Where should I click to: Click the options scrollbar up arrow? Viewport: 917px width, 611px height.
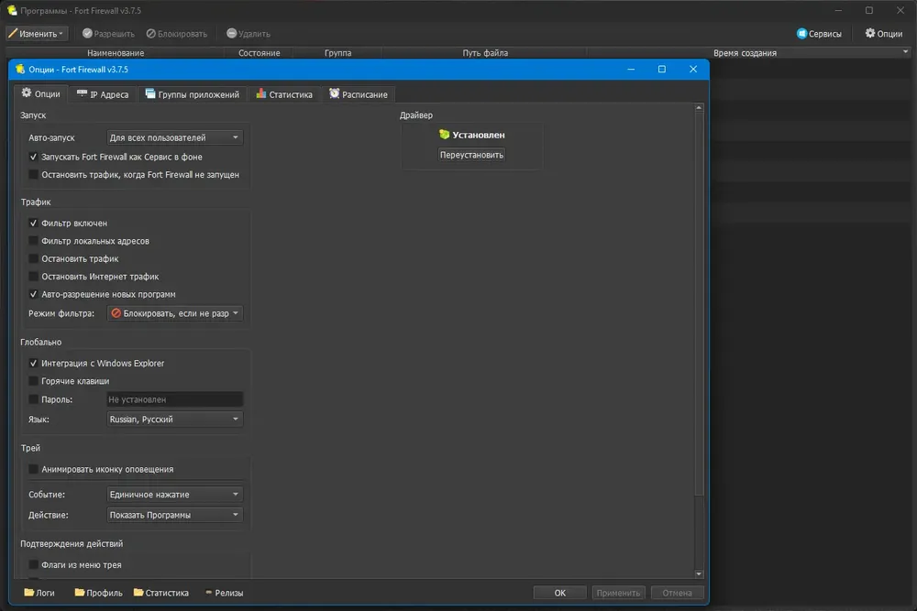pos(698,108)
